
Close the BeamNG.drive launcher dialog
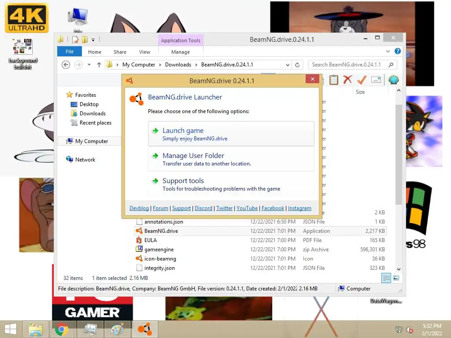(x=313, y=79)
